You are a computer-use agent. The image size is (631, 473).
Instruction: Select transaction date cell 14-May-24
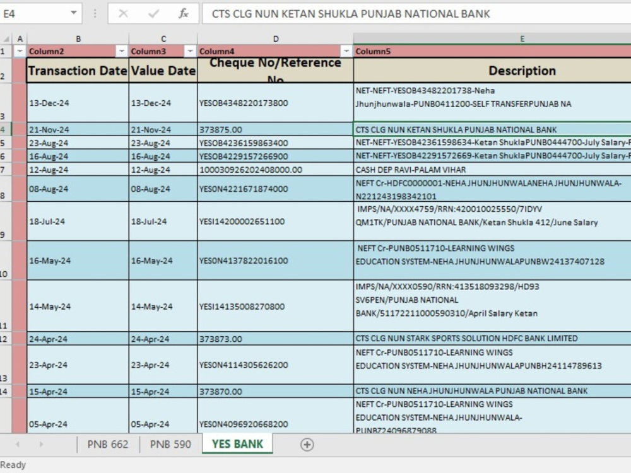[x=78, y=307]
